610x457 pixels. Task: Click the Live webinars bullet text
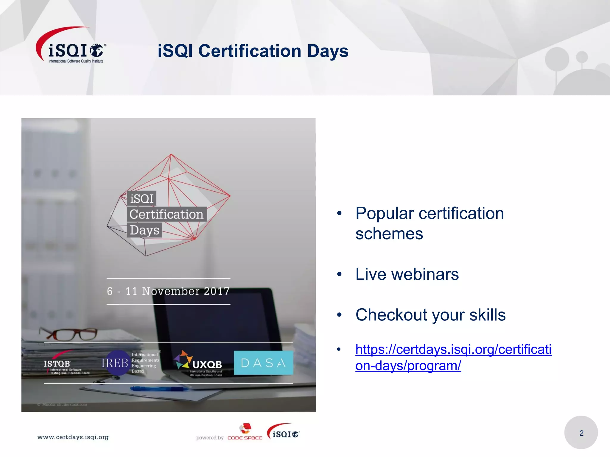[407, 274]
